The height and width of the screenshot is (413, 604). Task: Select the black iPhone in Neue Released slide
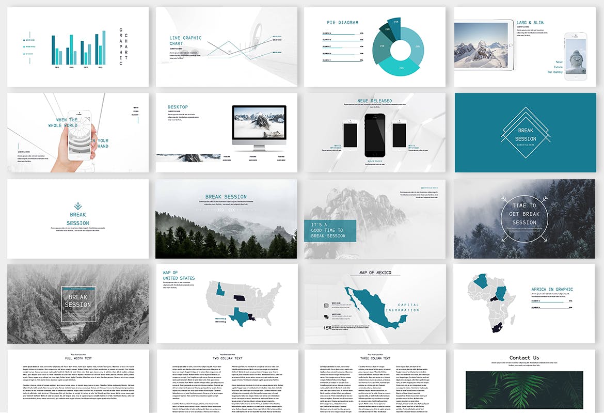click(x=375, y=135)
